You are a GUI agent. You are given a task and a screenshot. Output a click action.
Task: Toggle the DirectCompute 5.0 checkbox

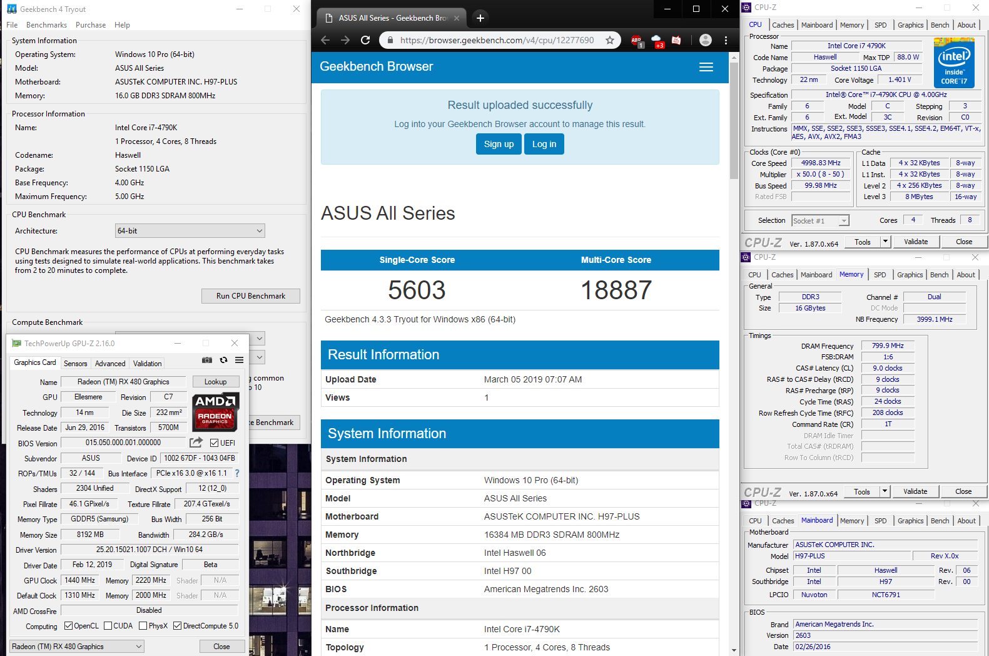[x=178, y=626]
